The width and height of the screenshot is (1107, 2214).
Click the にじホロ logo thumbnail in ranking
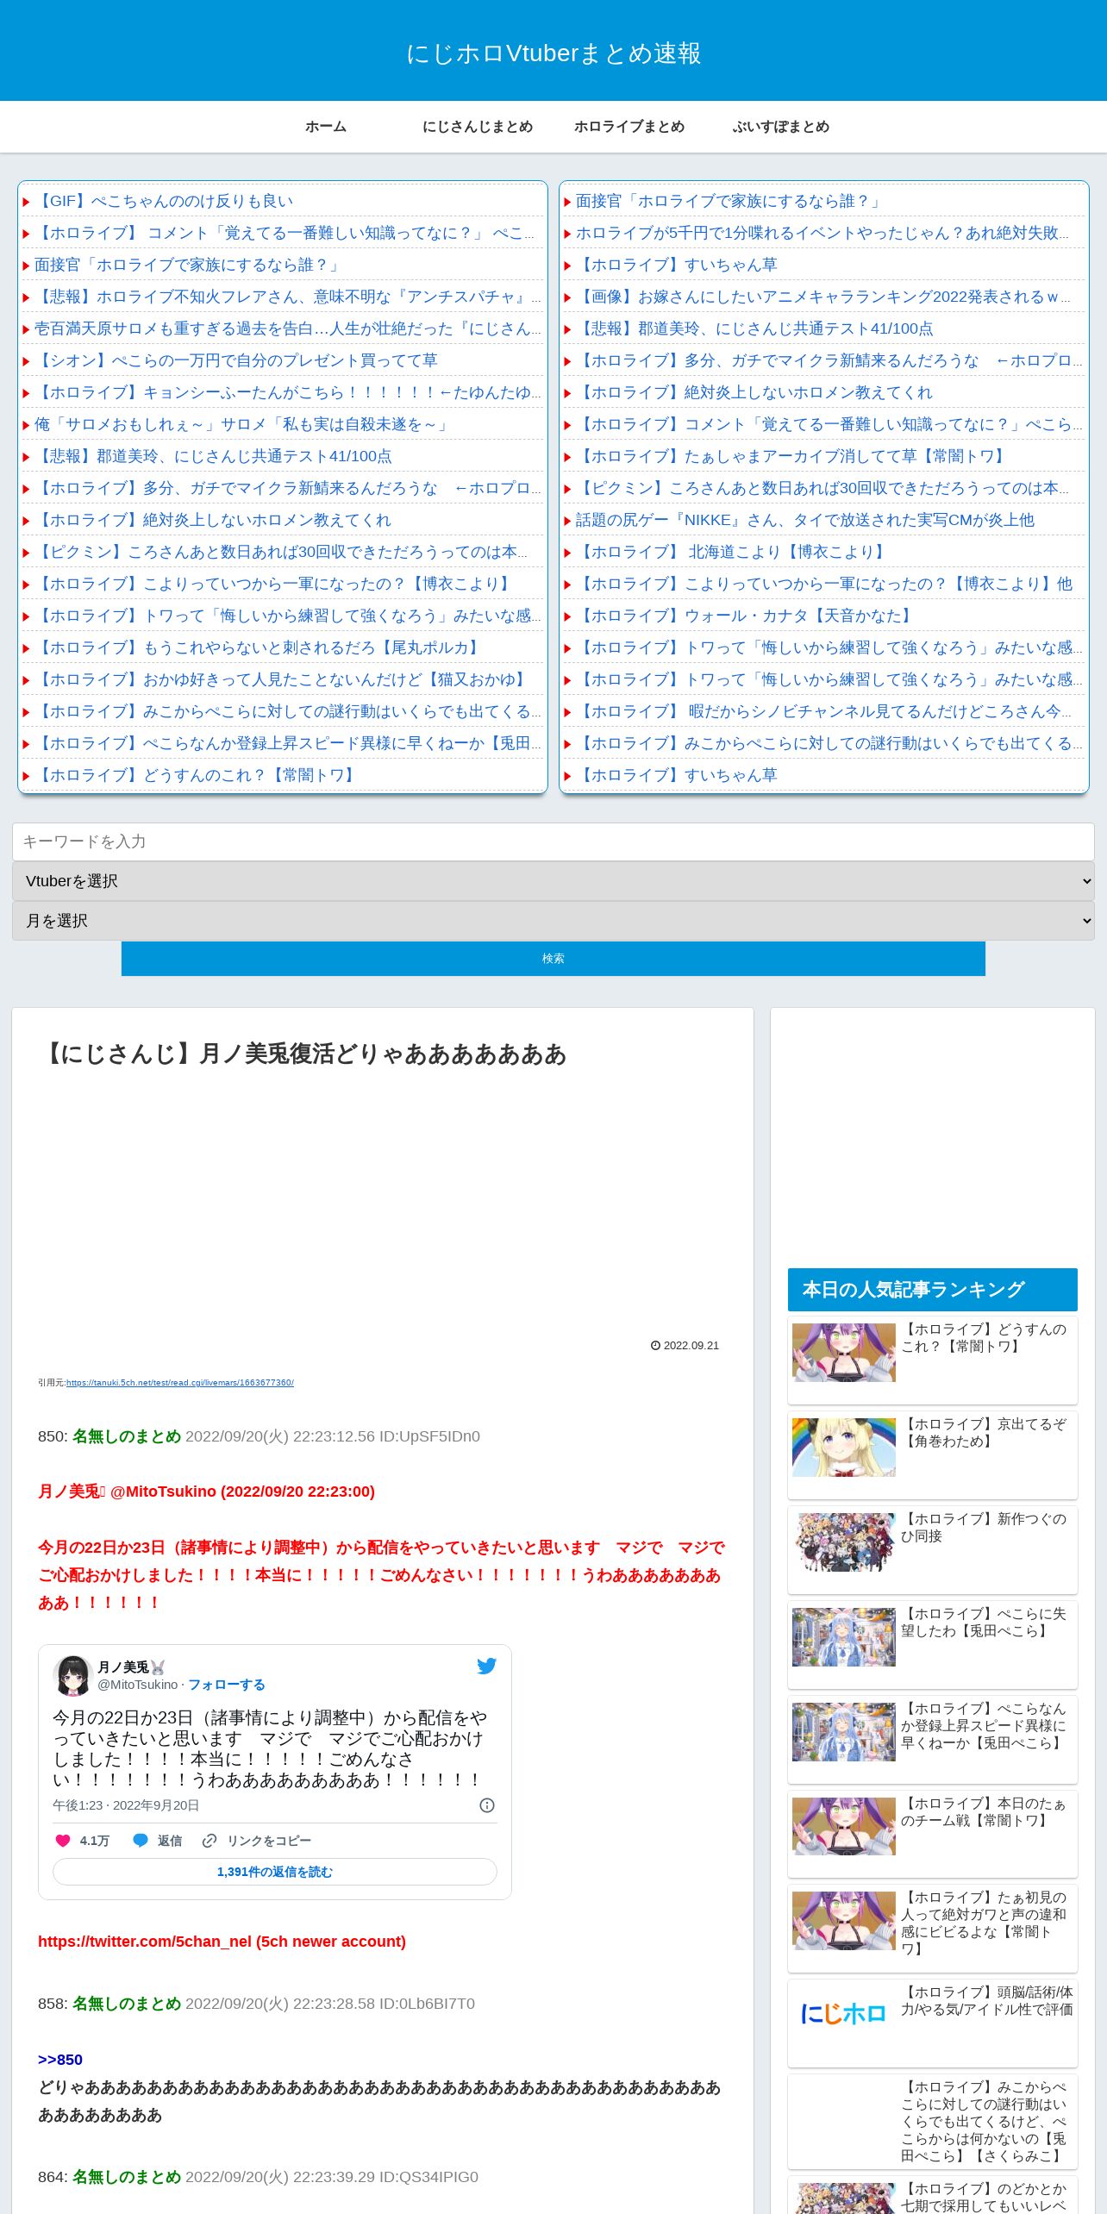(x=843, y=2014)
